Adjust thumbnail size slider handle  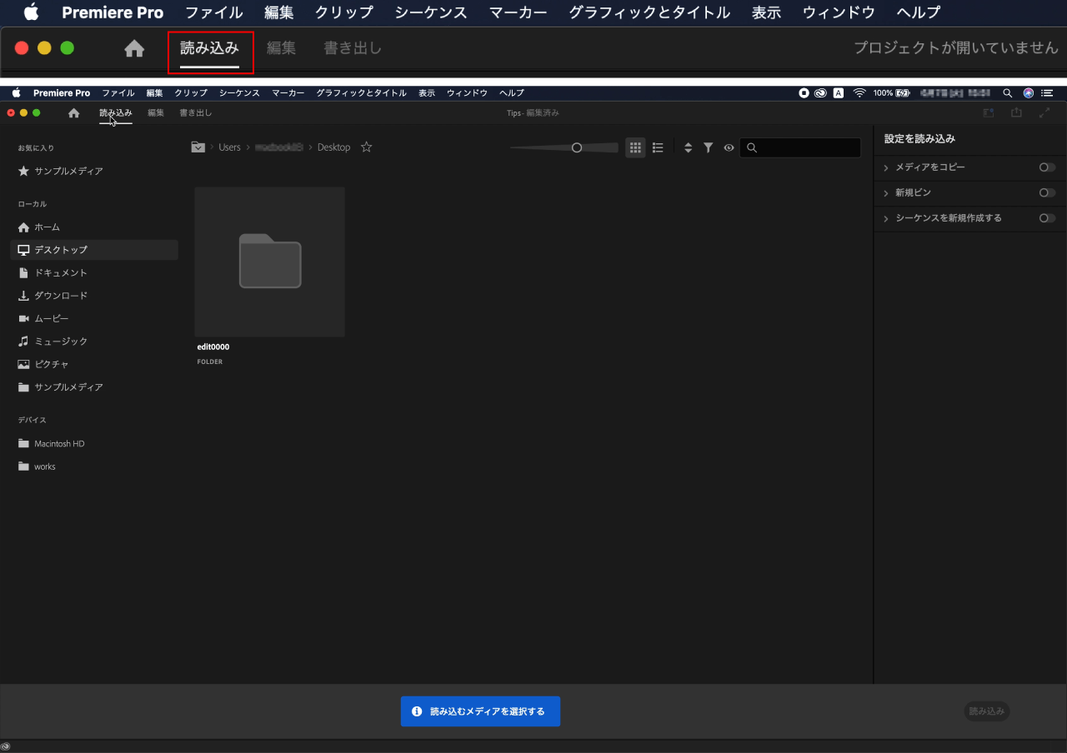(576, 147)
